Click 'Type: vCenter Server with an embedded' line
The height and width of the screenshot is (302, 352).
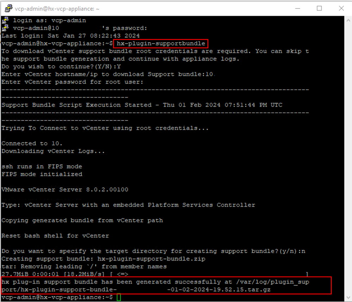128,205
